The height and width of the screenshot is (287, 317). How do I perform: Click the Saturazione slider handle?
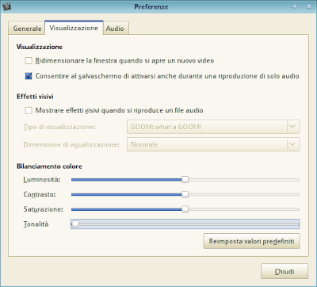pos(185,209)
